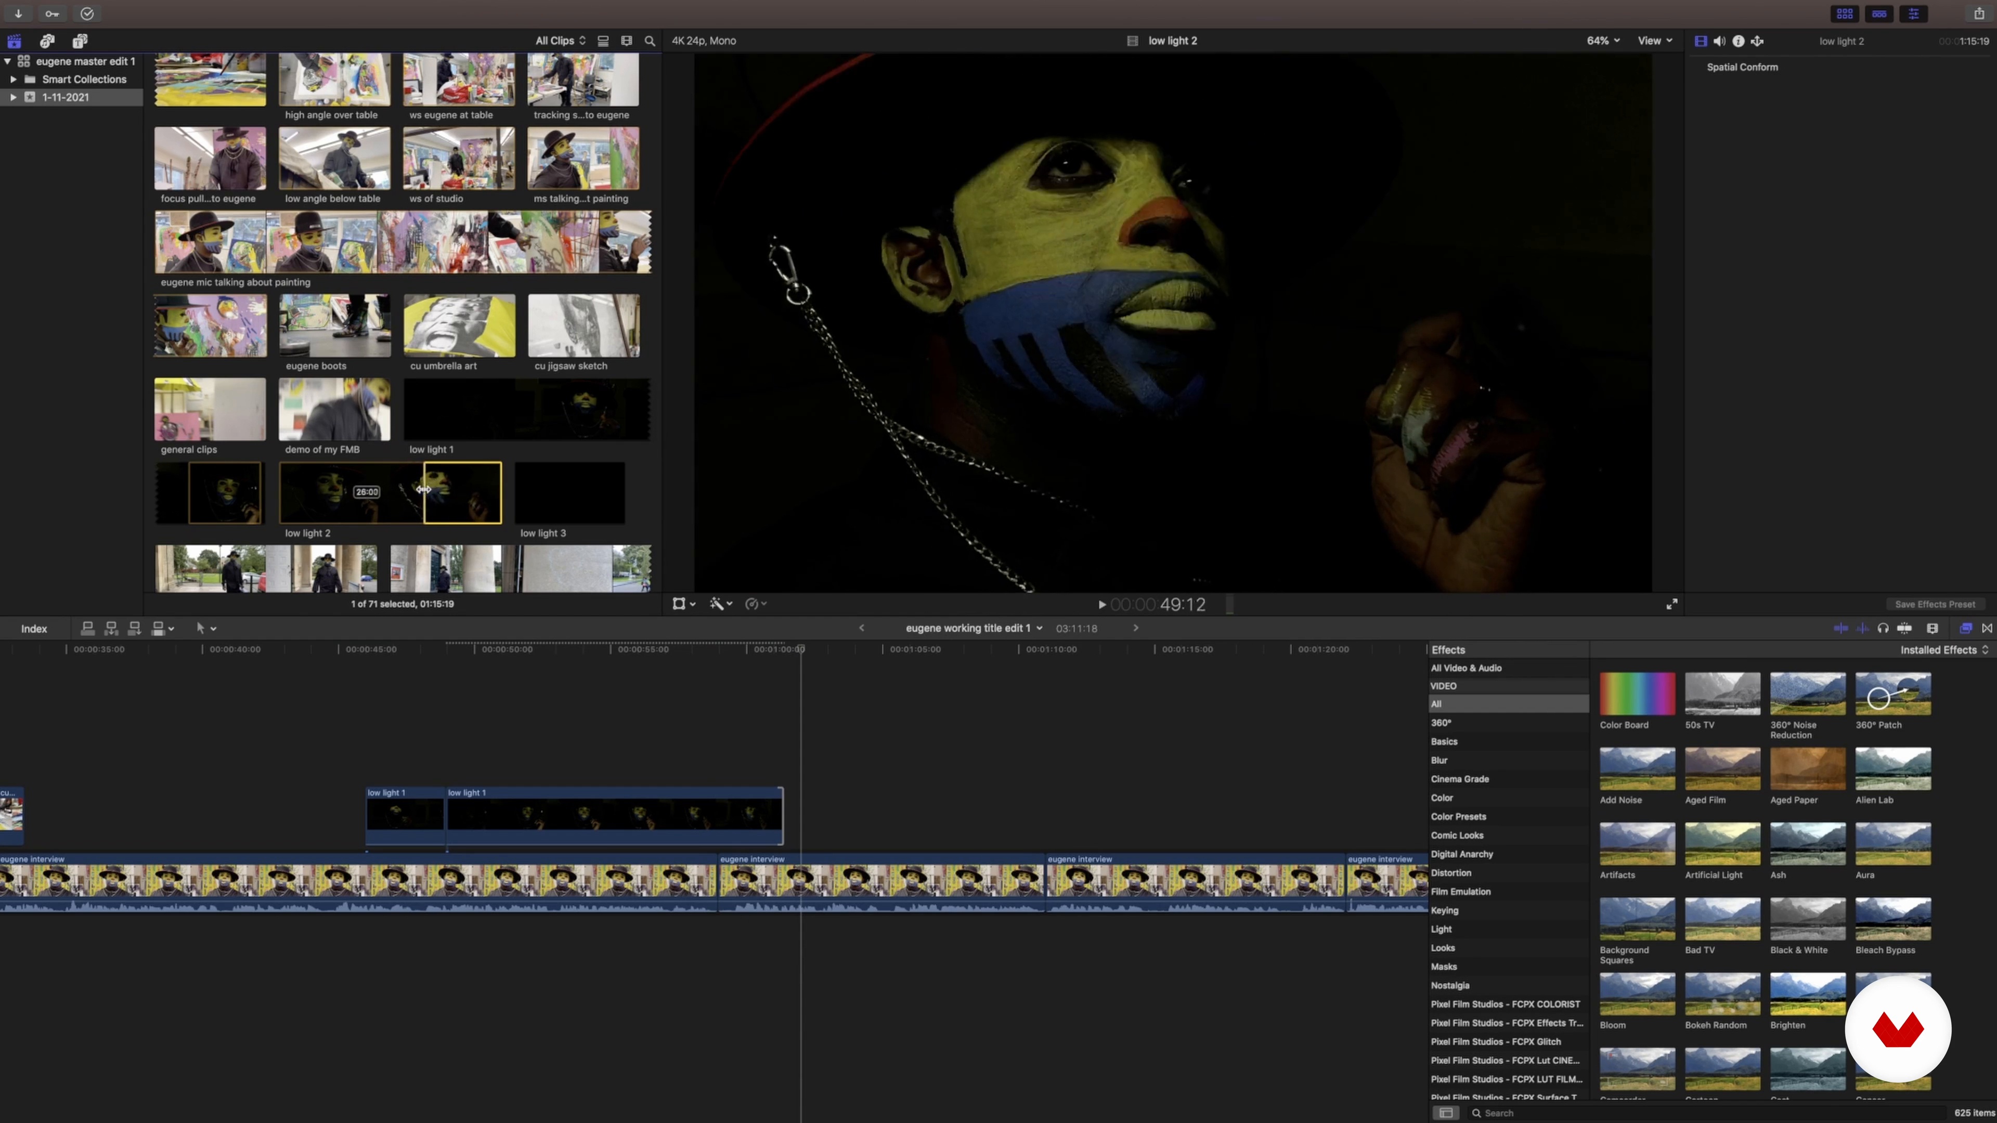Viewport: 1997px width, 1123px height.
Task: Toggle audio skimming in timeline
Action: click(1862, 629)
